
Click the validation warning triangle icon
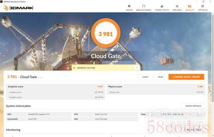(75, 68)
